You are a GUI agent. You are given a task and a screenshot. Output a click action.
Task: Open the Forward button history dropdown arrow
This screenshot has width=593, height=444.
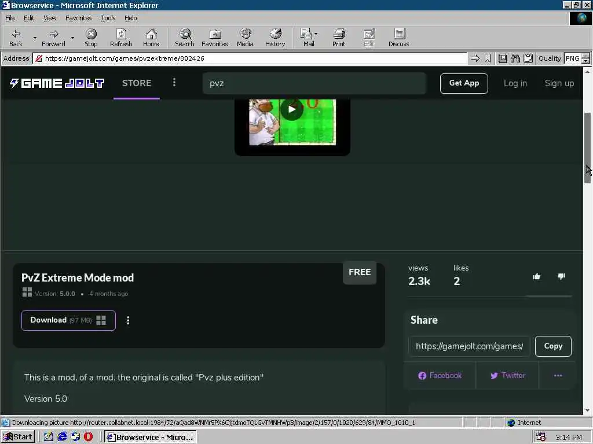coord(72,38)
